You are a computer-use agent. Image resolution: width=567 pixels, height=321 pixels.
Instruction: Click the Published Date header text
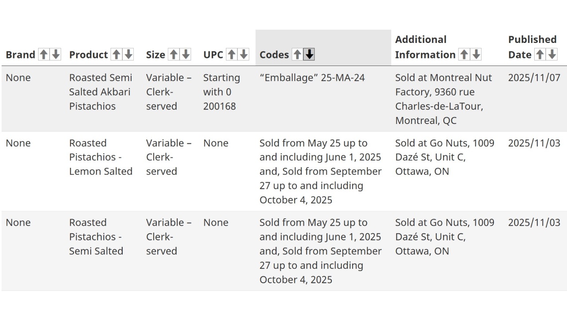[532, 47]
